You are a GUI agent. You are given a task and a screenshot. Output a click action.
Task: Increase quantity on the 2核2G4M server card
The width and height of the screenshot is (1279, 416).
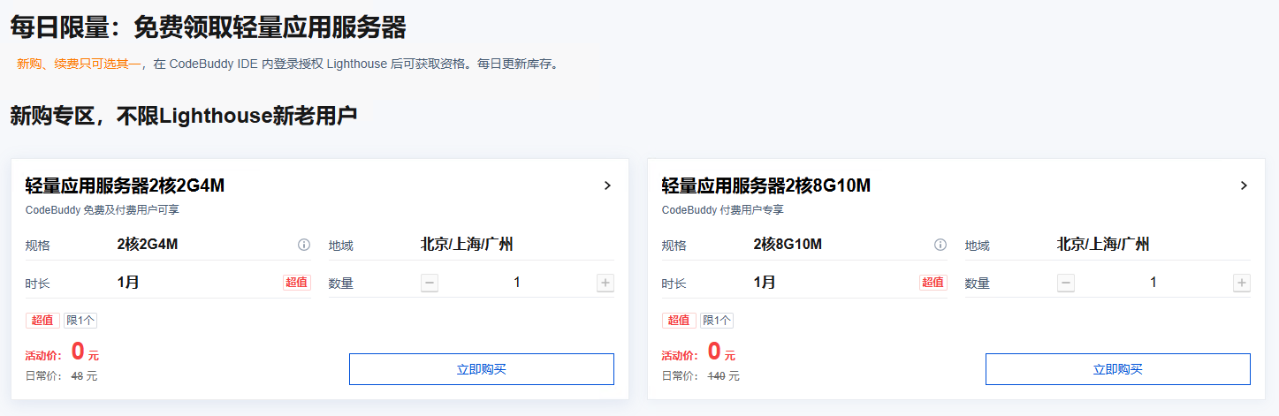coord(605,283)
